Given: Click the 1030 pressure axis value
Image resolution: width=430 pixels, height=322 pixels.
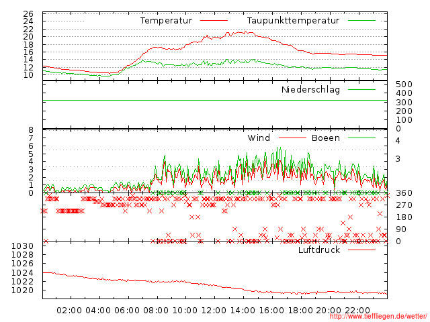Looking at the screenshot, I should pyautogui.click(x=22, y=246).
